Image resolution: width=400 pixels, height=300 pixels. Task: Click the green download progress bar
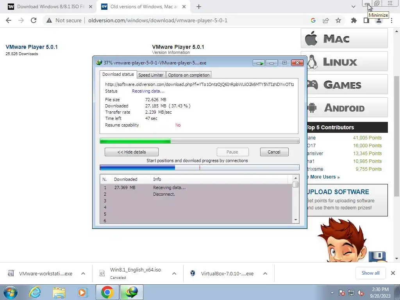click(x=199, y=141)
